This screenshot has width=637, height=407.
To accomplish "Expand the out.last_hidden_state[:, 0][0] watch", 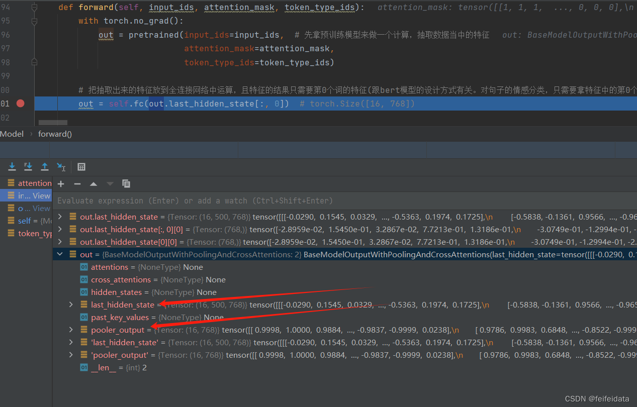I will click(x=60, y=229).
